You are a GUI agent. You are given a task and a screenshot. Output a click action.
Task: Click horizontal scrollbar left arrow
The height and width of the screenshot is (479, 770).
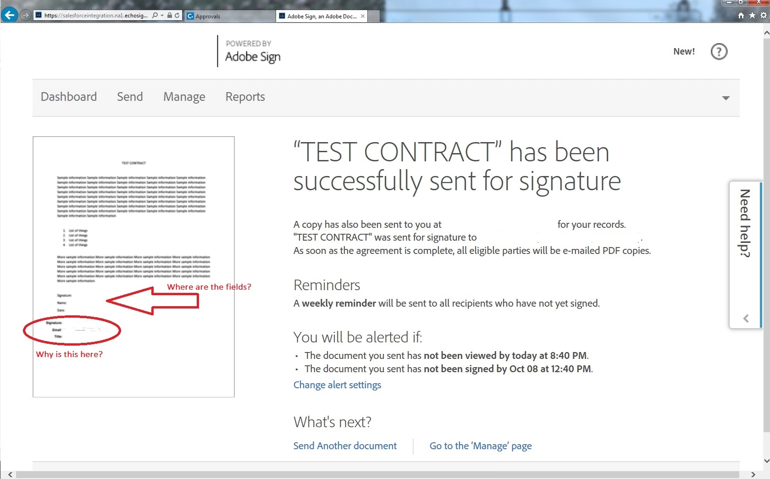click(x=10, y=475)
